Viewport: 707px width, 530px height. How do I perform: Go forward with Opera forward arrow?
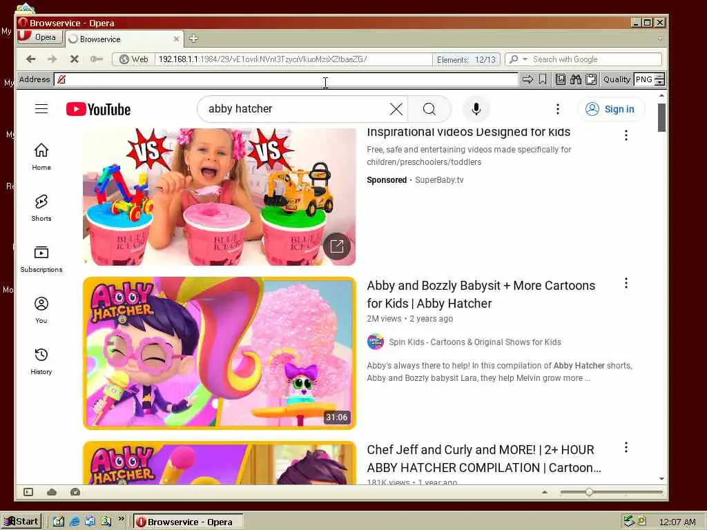52,59
